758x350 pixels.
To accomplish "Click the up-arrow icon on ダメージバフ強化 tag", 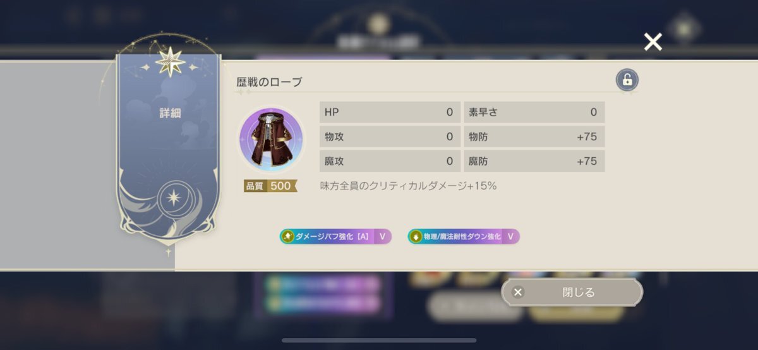I will coord(287,237).
